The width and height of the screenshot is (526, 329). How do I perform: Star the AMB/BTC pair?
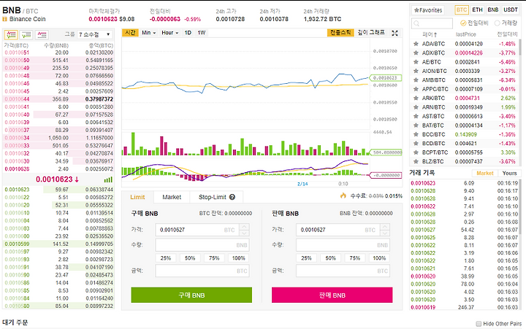[x=416, y=80]
